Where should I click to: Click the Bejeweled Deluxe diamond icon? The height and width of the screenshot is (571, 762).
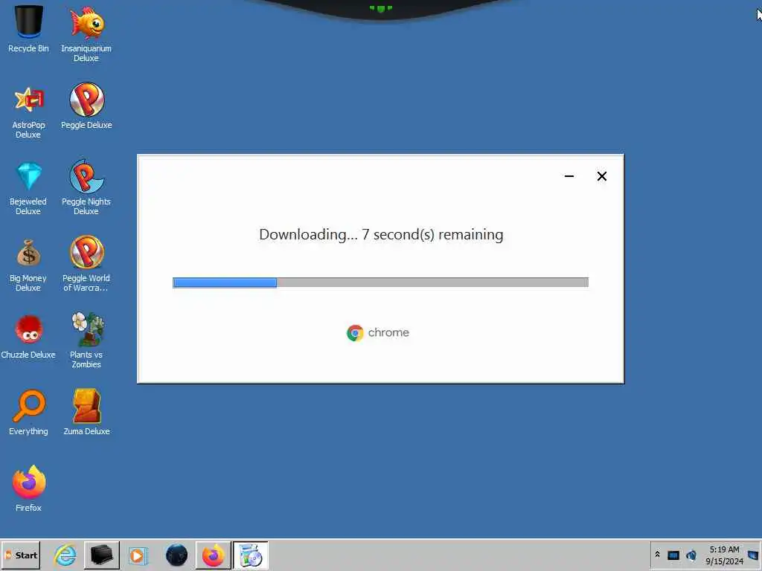tap(28, 187)
